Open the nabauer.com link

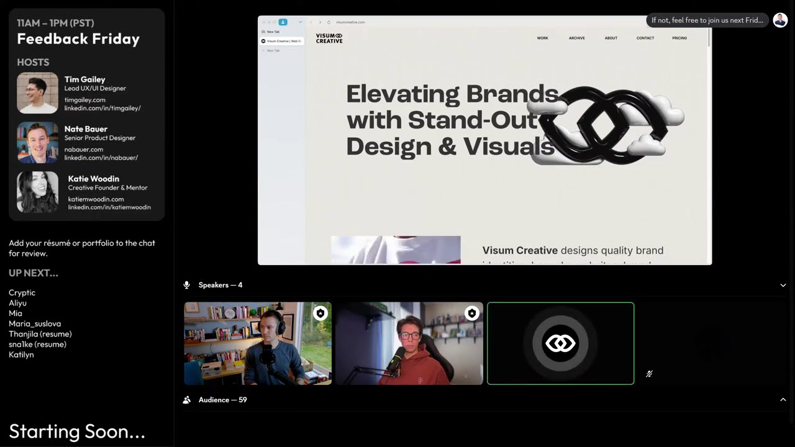pos(84,150)
